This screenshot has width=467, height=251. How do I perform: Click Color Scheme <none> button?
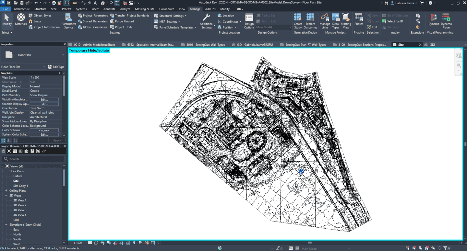coord(44,130)
